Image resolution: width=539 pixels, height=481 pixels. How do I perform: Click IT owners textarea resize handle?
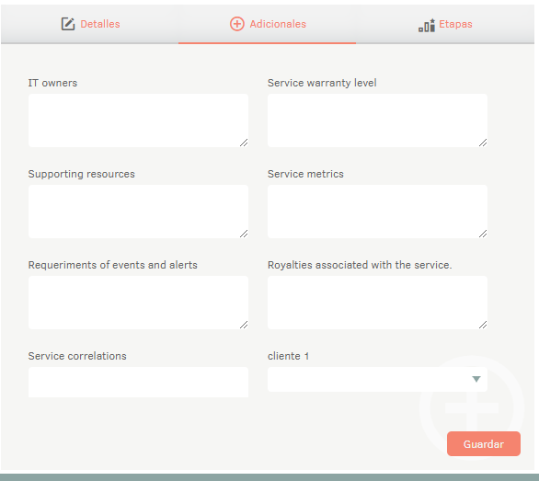244,143
